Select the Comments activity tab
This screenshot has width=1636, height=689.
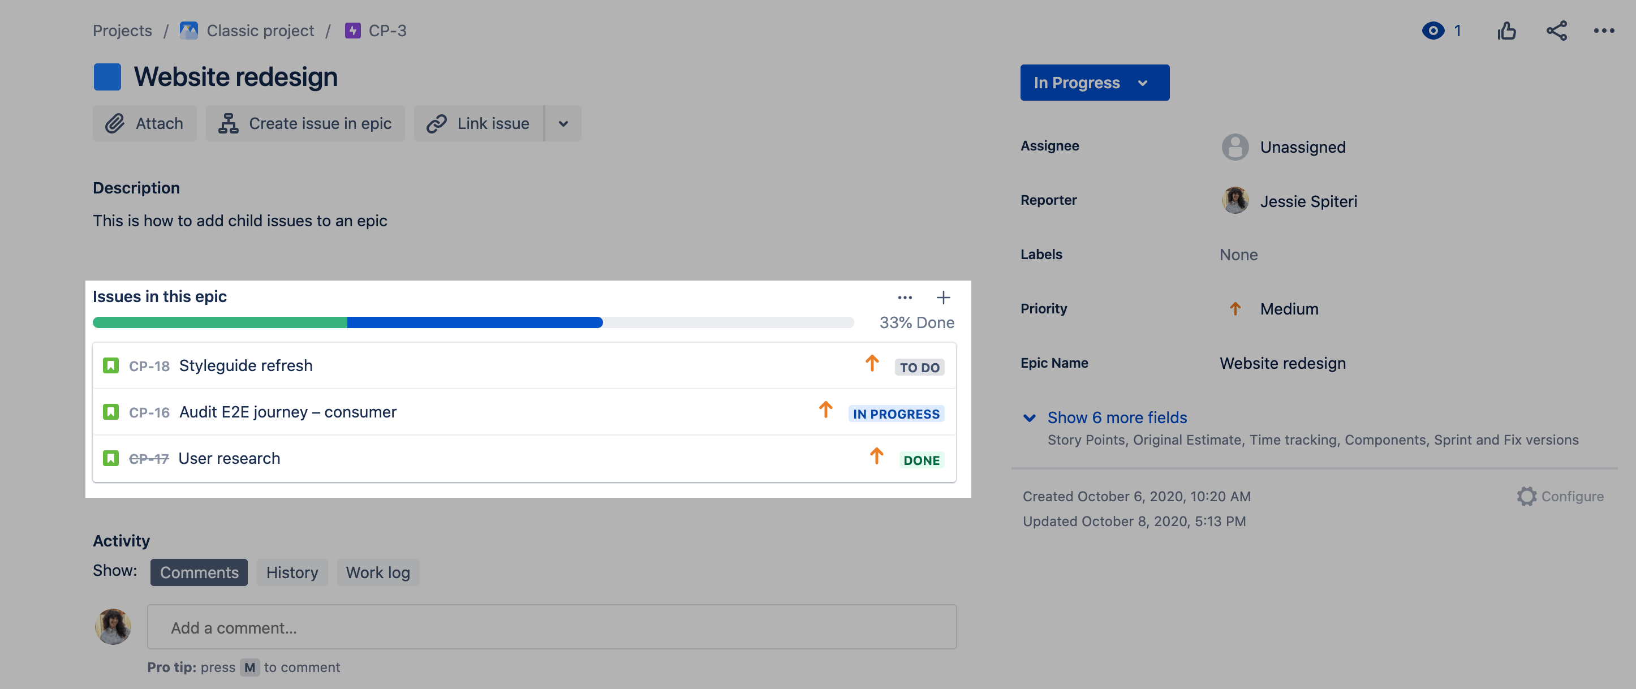coord(199,571)
